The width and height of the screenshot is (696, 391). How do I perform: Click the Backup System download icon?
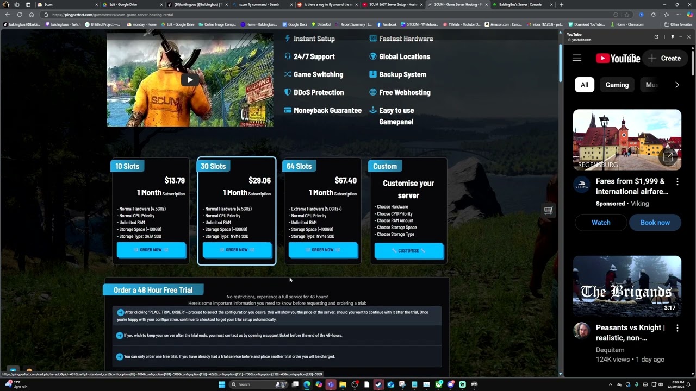pyautogui.click(x=373, y=74)
